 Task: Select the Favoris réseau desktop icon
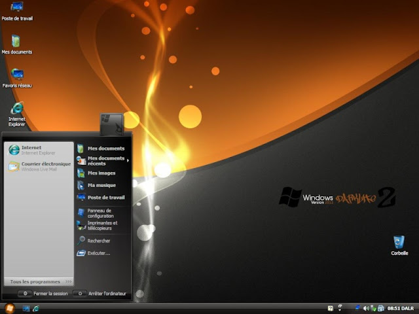click(17, 78)
